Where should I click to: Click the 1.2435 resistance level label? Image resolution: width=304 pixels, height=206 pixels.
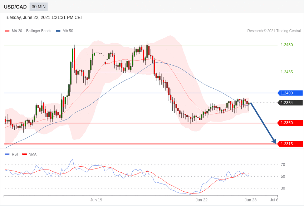point(287,72)
